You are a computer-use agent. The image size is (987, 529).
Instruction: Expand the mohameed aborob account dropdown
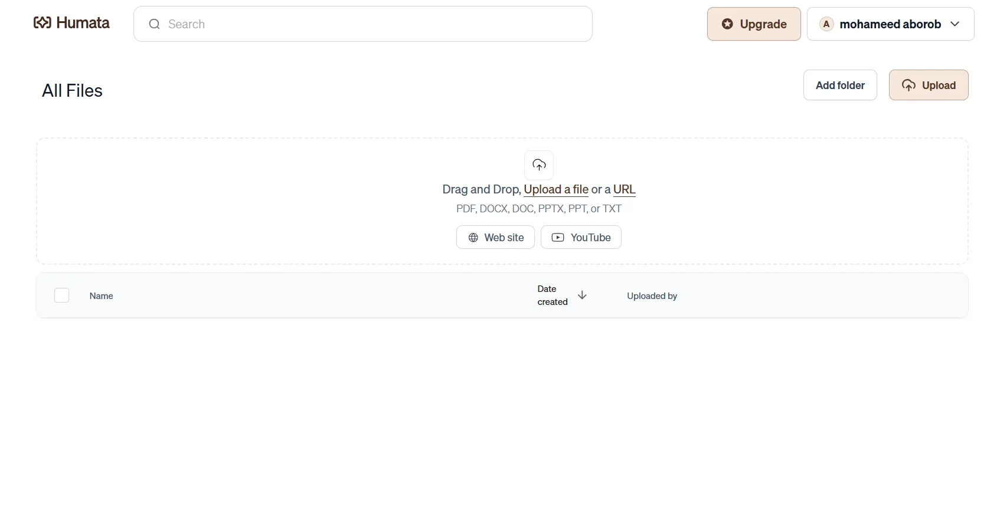pos(955,24)
